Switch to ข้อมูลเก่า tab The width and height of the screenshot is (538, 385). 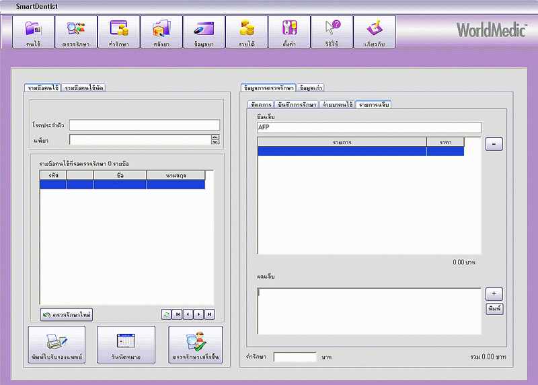click(x=311, y=88)
